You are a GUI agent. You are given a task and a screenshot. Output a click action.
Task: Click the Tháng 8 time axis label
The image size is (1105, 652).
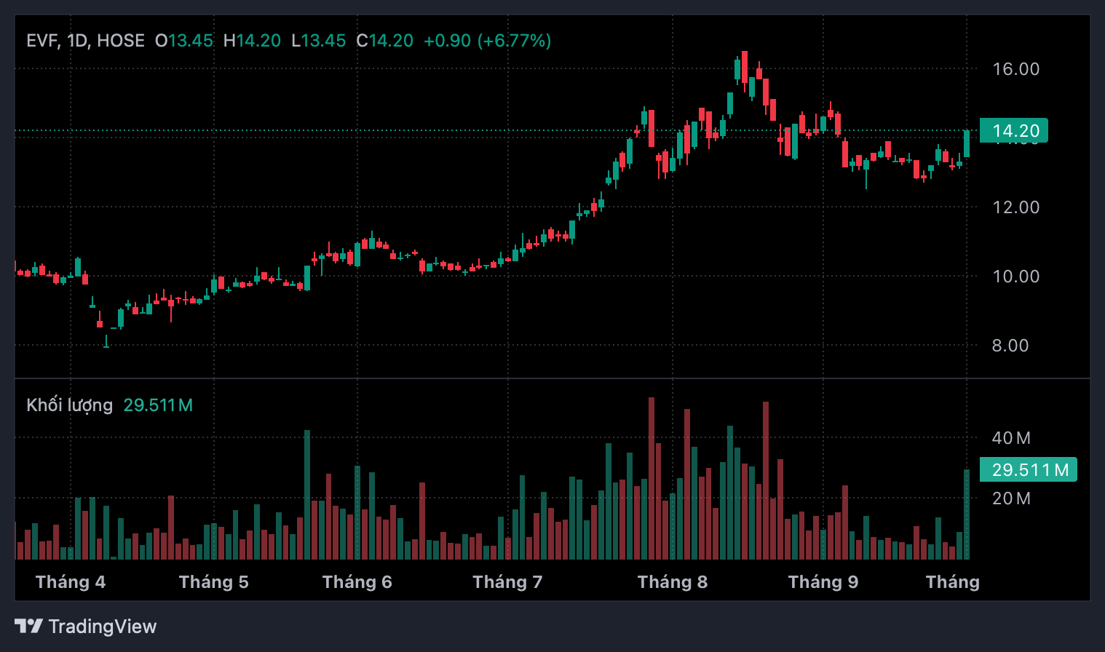pos(673,582)
